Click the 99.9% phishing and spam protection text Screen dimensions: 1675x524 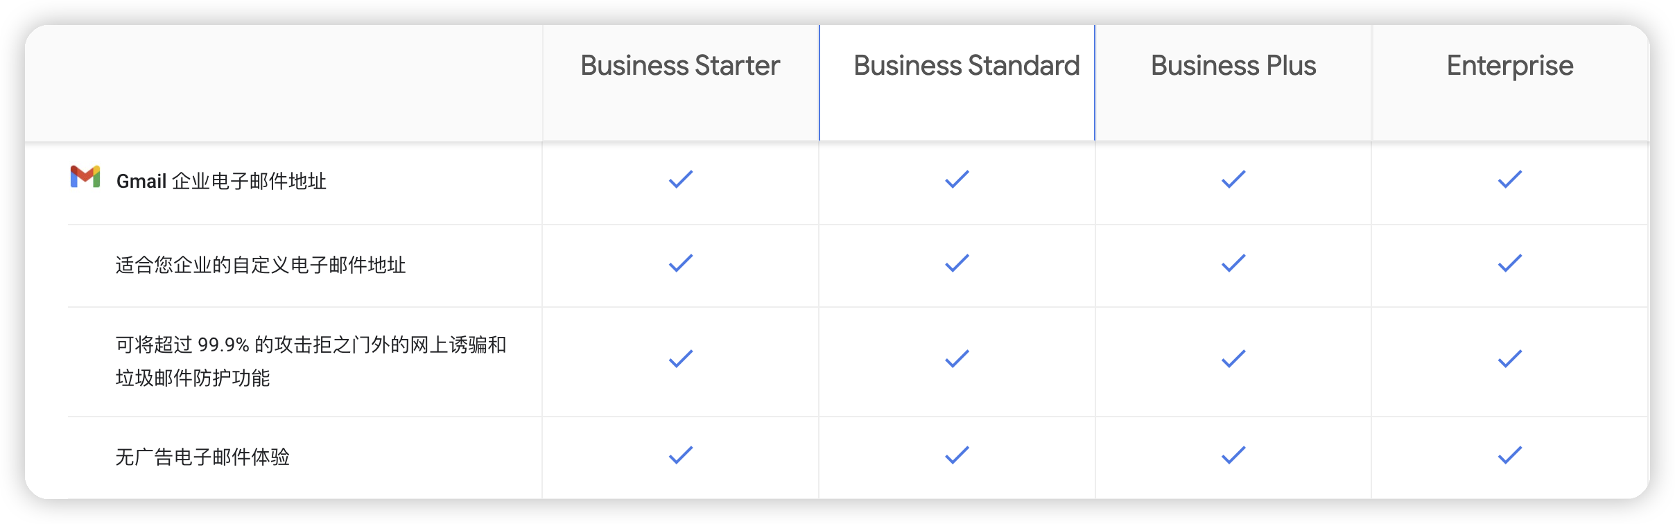pos(311,361)
